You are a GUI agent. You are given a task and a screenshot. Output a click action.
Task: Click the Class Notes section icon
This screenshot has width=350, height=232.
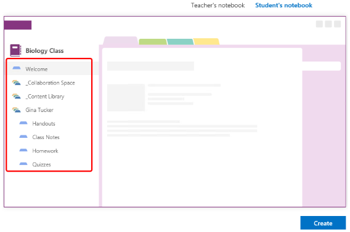[x=23, y=137]
